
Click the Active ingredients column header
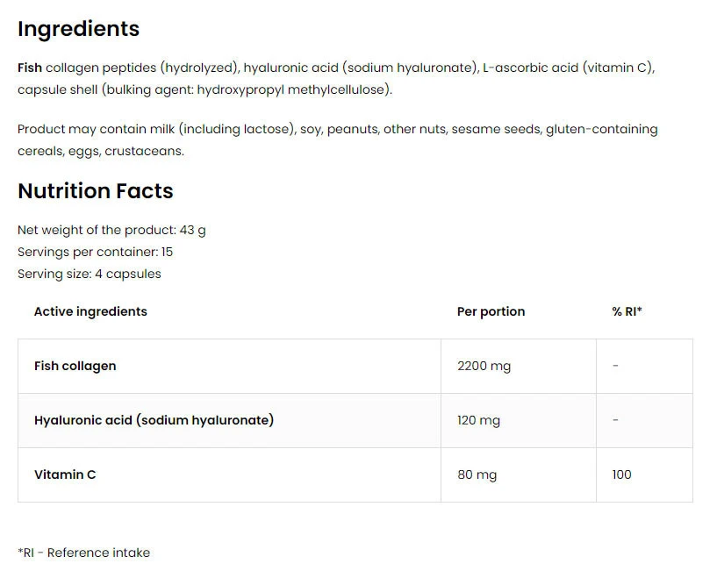[90, 311]
